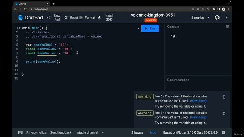Click the Console panel heading

coord(173,27)
